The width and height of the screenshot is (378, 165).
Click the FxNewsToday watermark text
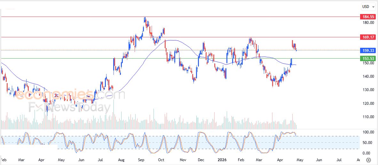tap(69, 107)
